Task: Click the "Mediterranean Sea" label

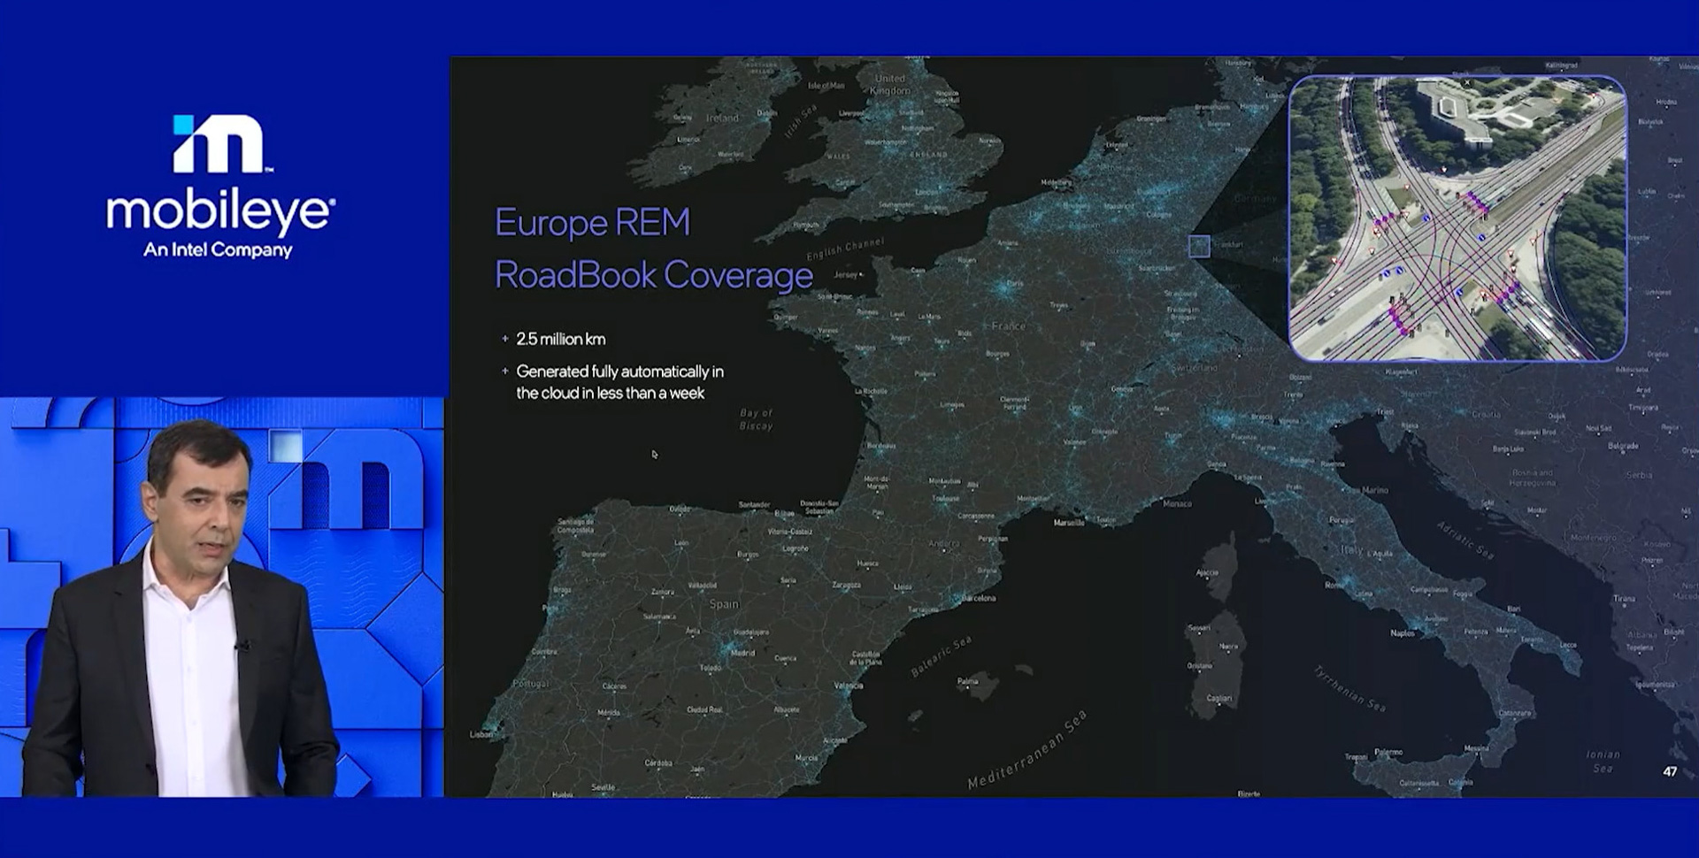Action: click(x=1026, y=749)
